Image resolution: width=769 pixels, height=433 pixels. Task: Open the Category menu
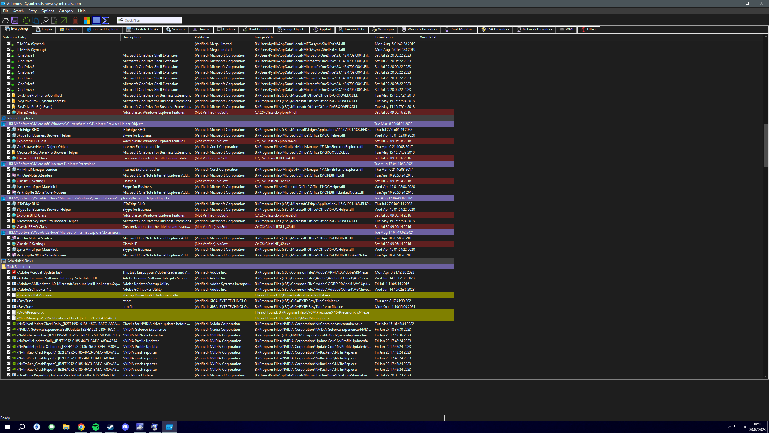66,11
